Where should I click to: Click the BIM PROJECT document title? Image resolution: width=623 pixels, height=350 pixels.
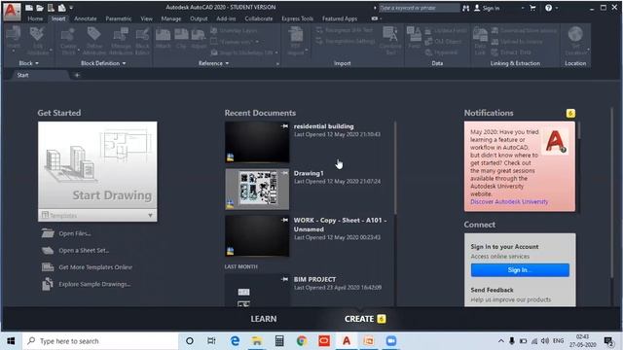point(314,279)
